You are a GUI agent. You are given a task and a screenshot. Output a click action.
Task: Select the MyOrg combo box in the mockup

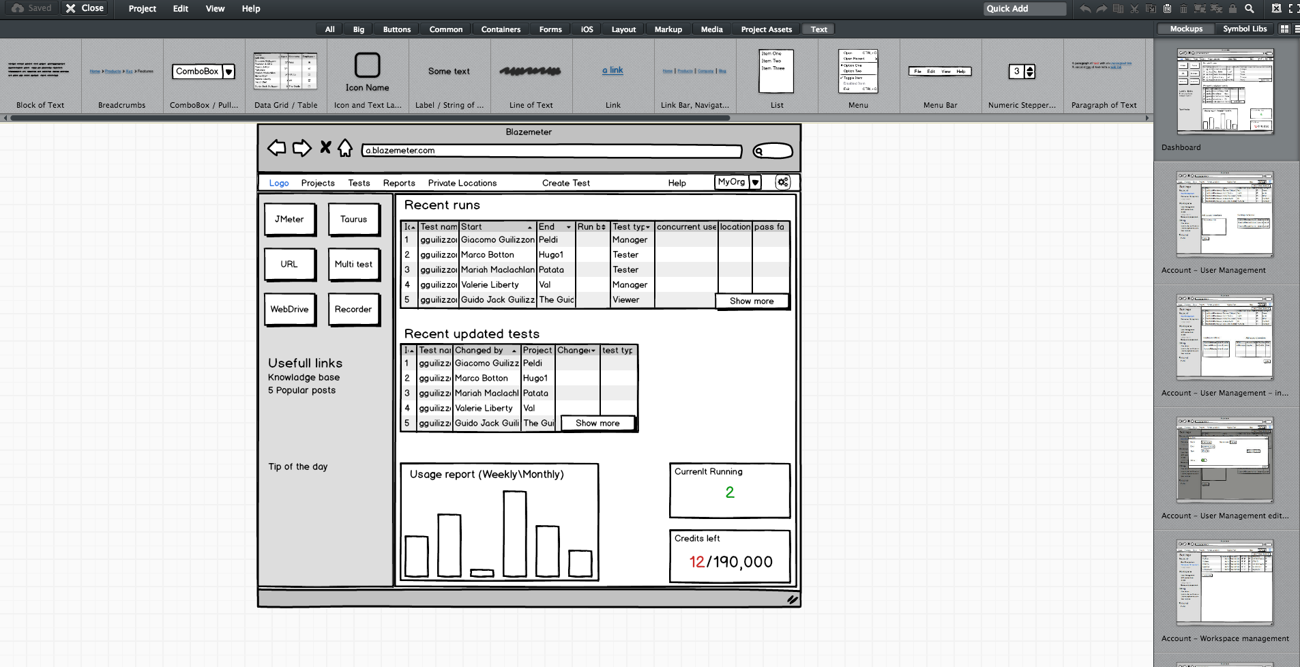(x=738, y=182)
